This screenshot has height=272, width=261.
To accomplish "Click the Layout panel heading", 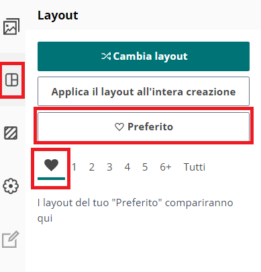I will (58, 15).
